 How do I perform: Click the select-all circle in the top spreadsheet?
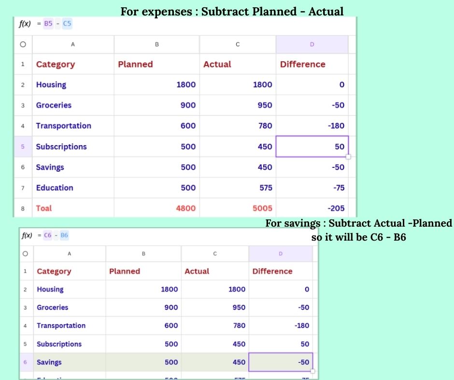pos(23,44)
